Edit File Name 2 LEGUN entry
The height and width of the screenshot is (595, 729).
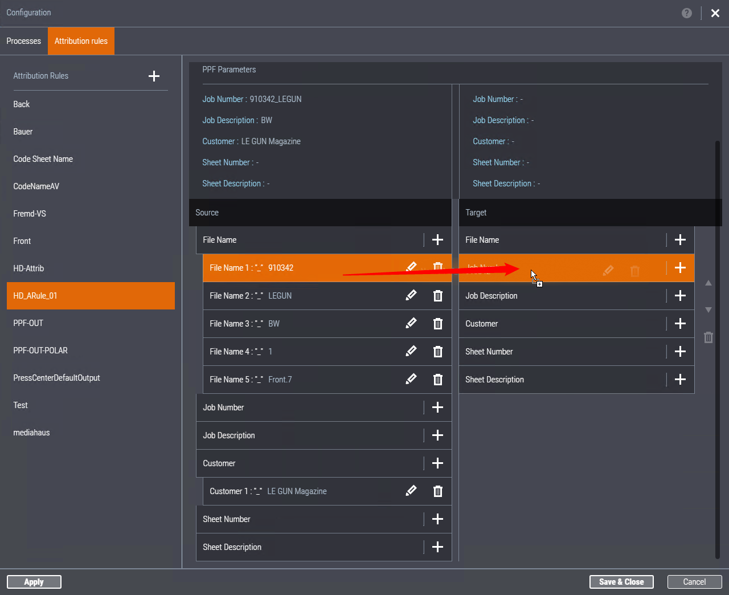pyautogui.click(x=411, y=295)
